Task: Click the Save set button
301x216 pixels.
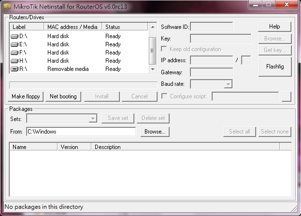Action: 118,118
